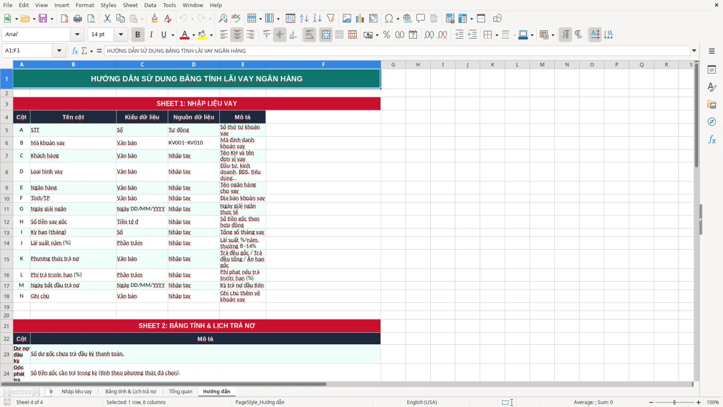
Task: Select row 12 header
Action: [7, 222]
